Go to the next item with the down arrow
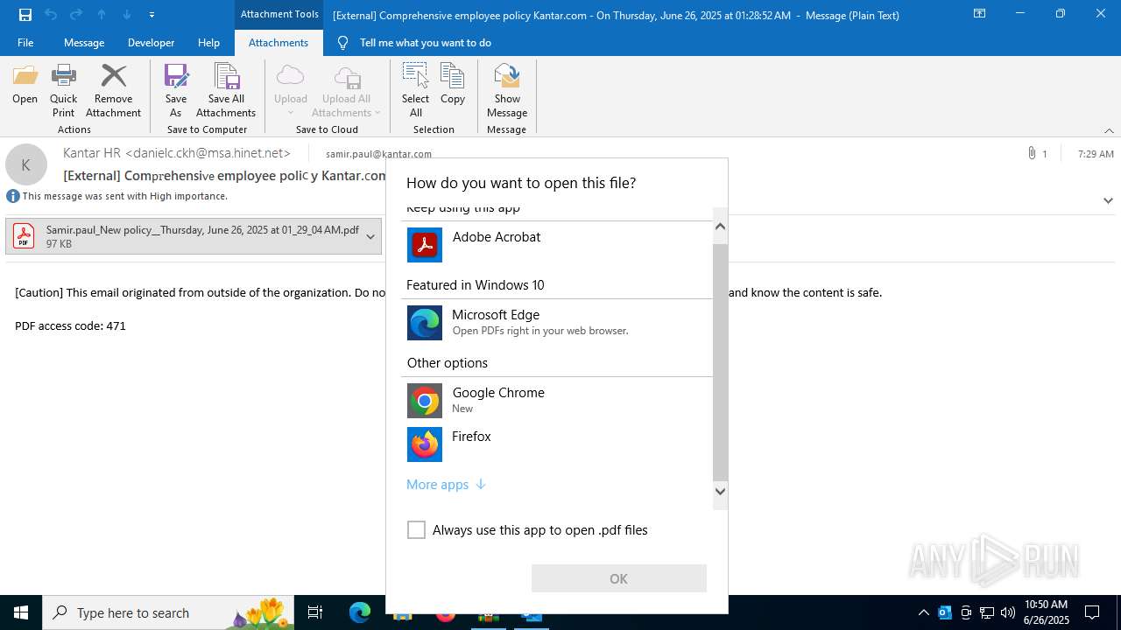 [127, 15]
